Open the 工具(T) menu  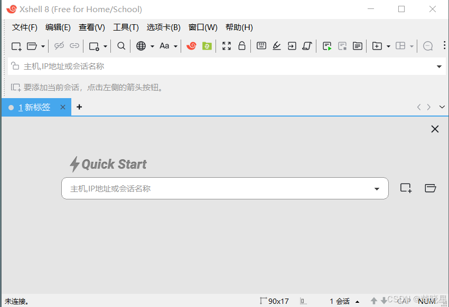pyautogui.click(x=126, y=27)
